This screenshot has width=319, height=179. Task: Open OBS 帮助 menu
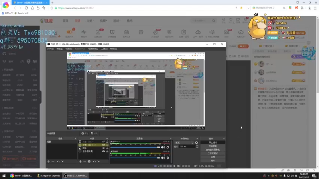114,49
